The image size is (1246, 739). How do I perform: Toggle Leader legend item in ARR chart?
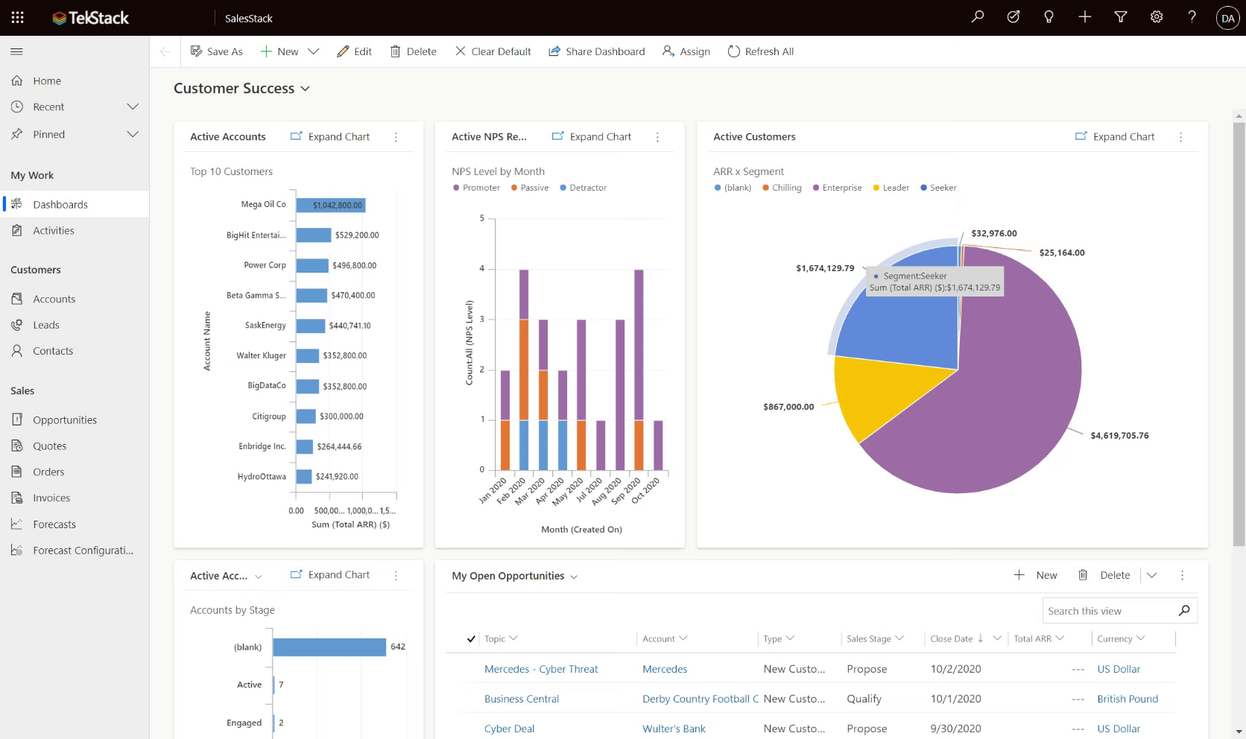tap(891, 188)
